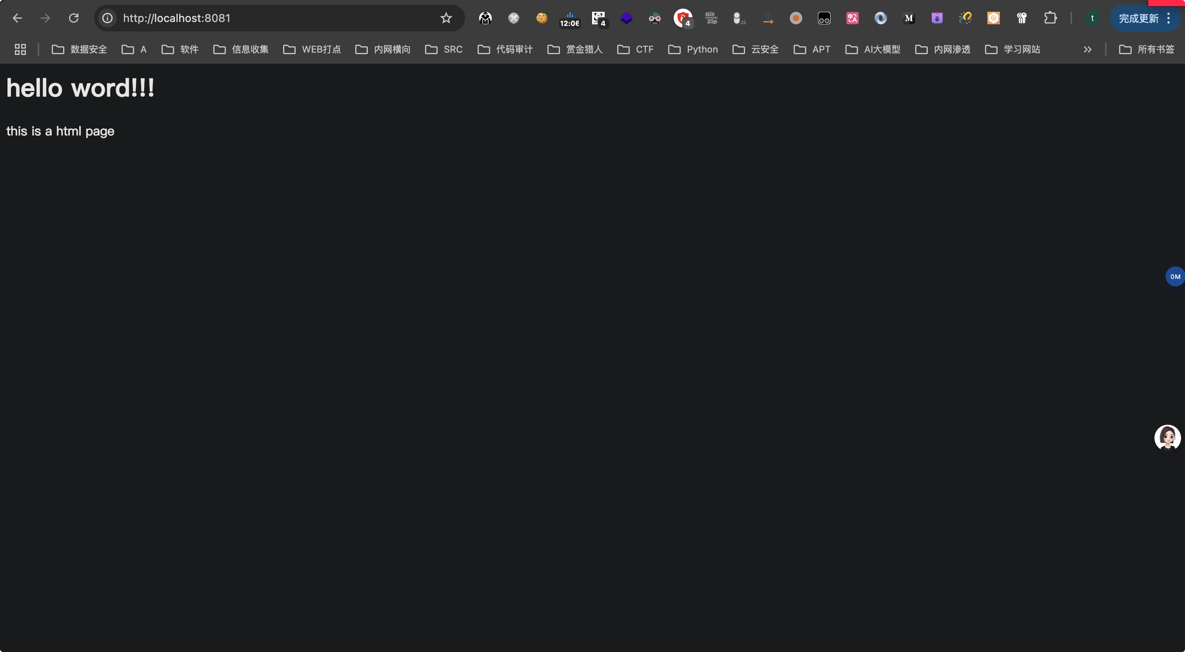Open the white keys password extension

click(1022, 18)
